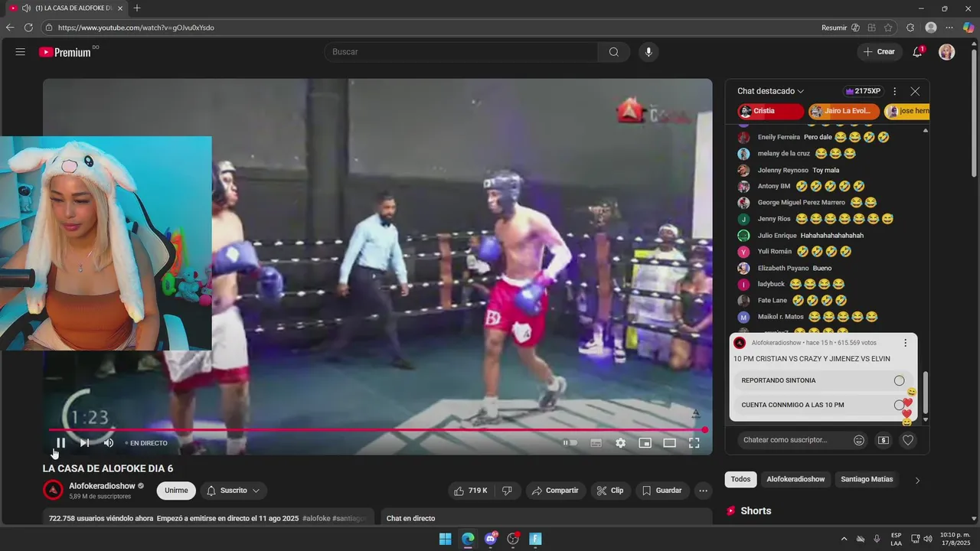Open the player settings gear
This screenshot has width=980, height=551.
pyautogui.click(x=621, y=443)
